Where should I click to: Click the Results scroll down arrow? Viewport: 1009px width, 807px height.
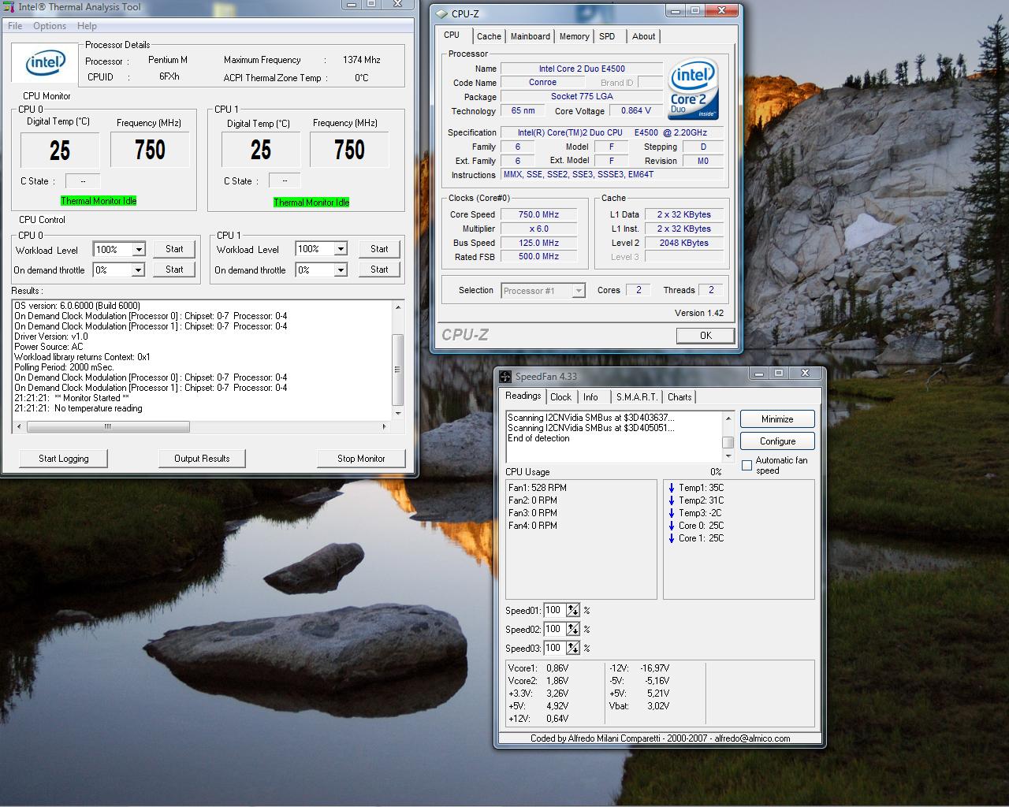coord(398,413)
